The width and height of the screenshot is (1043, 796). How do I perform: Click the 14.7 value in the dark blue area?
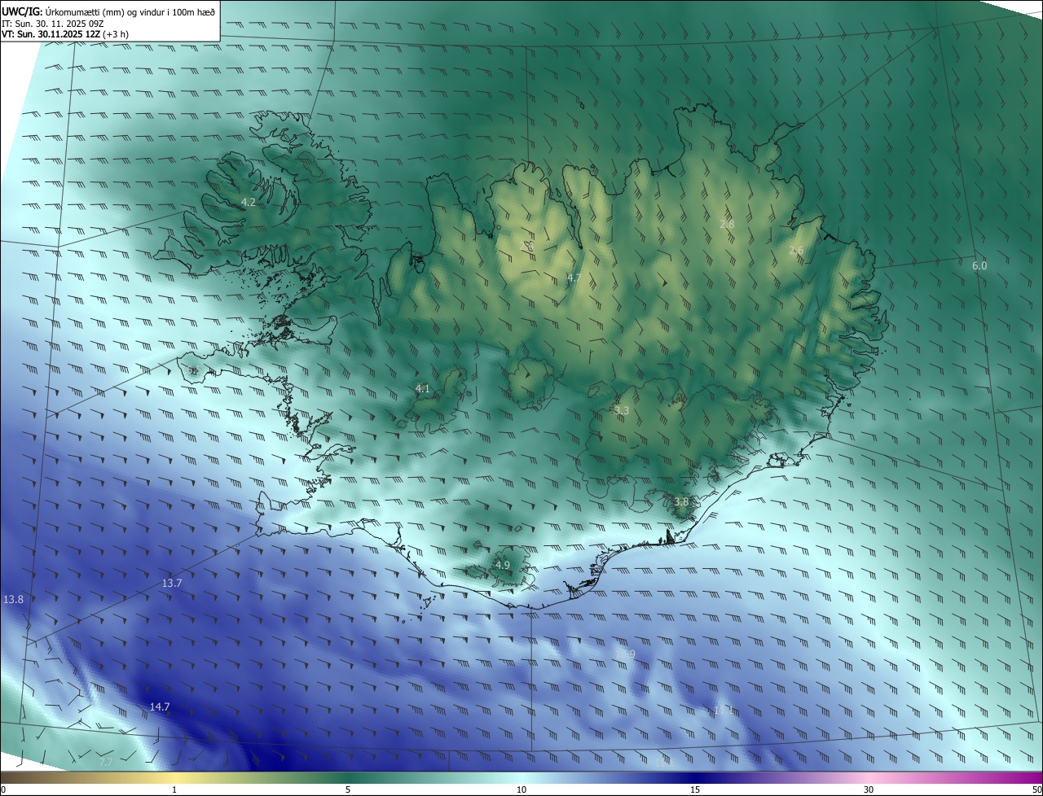(160, 706)
